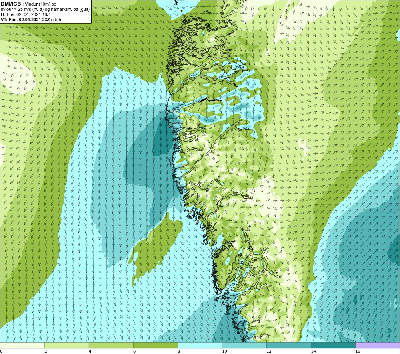Image resolution: width=400 pixels, height=354 pixels.
Task: Click the DMI/IGB title text
Action: (11, 4)
